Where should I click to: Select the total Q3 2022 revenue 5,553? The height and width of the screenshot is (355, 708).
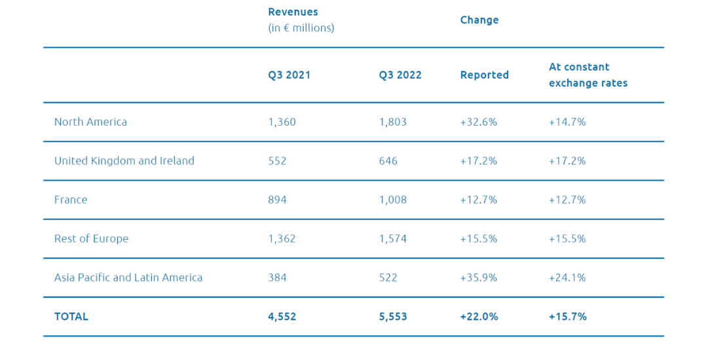tap(393, 316)
